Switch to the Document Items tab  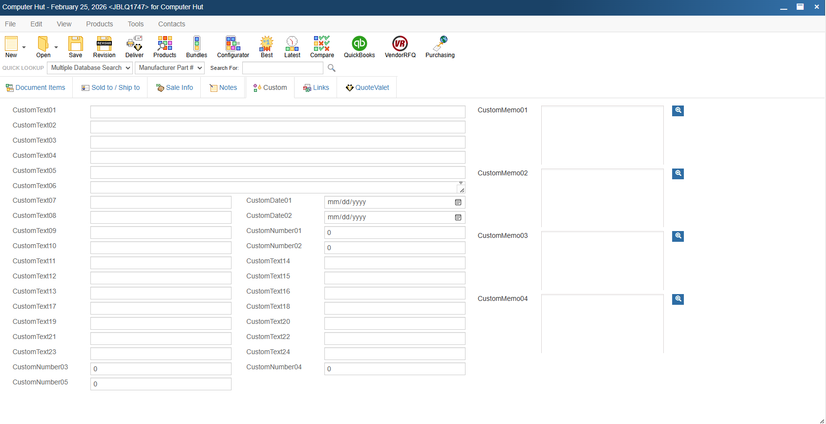[x=36, y=87]
